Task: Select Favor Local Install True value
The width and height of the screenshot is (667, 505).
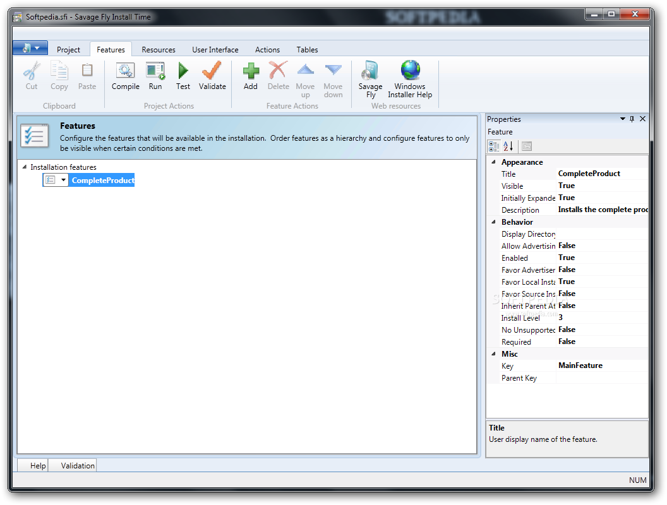Action: pyautogui.click(x=603, y=282)
